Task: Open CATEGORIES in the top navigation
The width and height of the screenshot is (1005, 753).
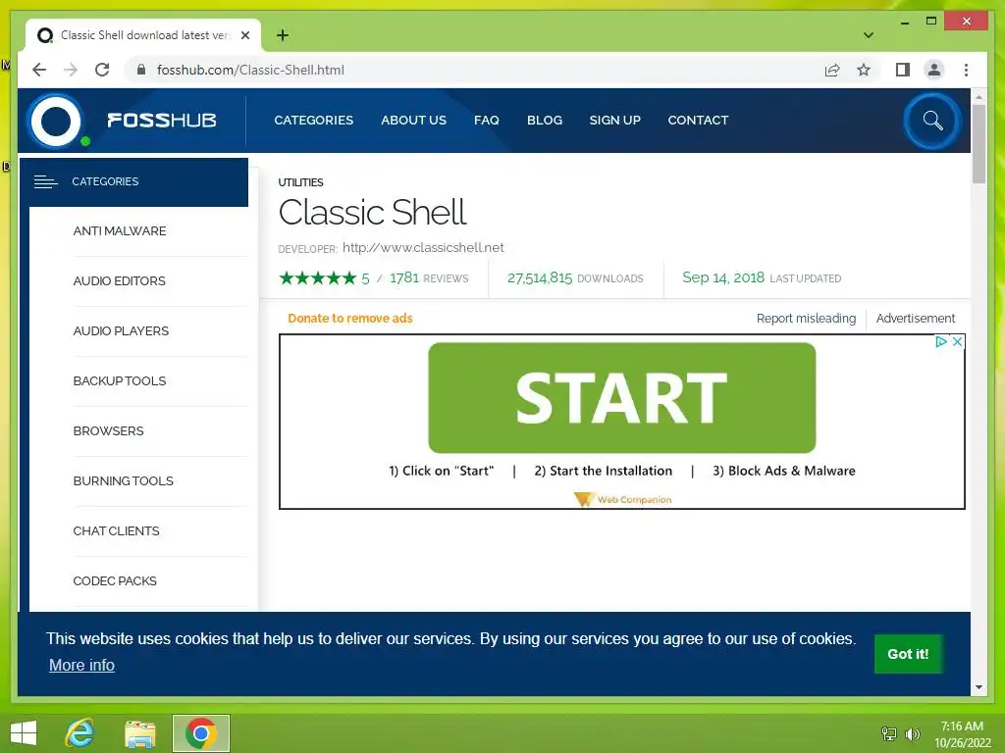Action: (x=313, y=121)
